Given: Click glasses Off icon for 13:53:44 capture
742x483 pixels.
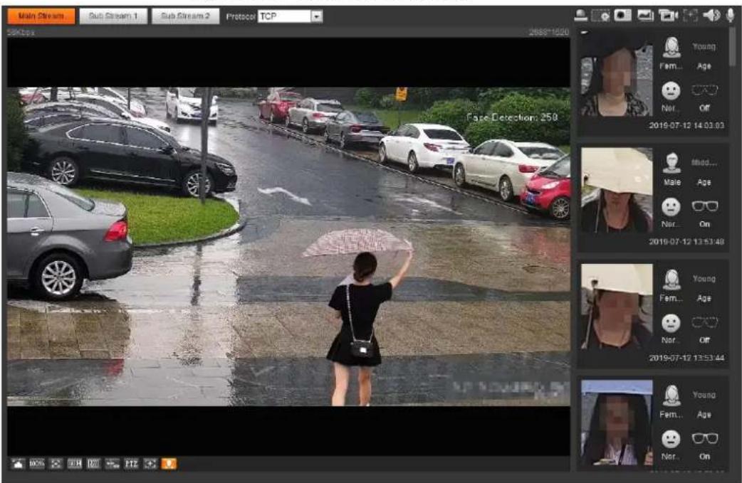Looking at the screenshot, I should [x=705, y=322].
